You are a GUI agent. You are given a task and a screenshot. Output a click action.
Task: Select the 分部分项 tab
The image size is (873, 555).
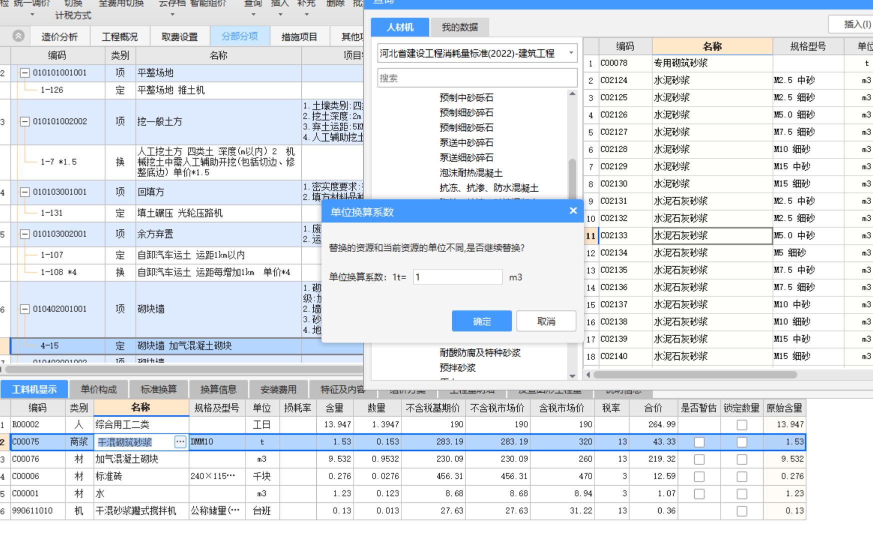pos(240,36)
